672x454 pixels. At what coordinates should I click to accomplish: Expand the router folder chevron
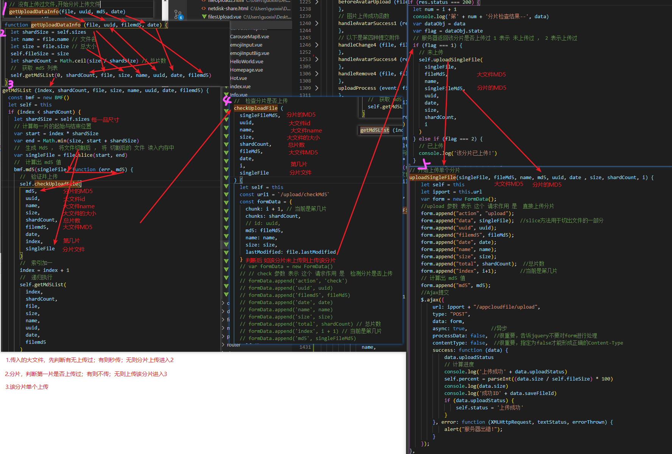tap(223, 345)
